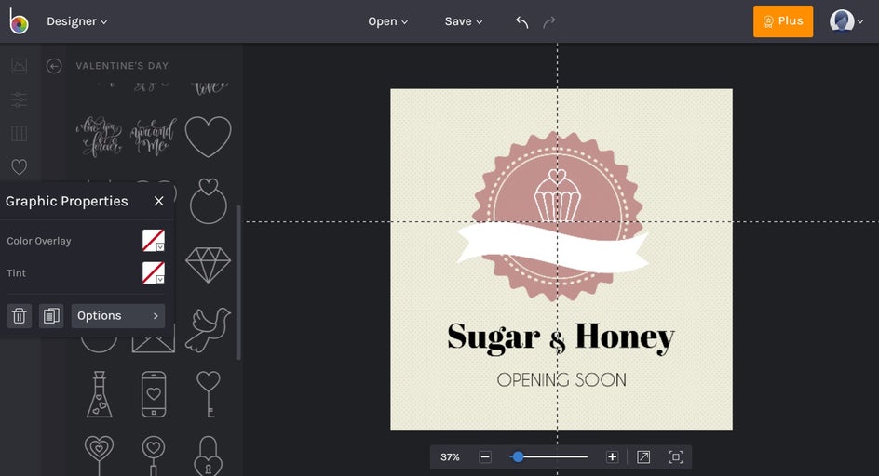Open the sliders icon in the left sidebar
The image size is (879, 476).
(x=19, y=99)
